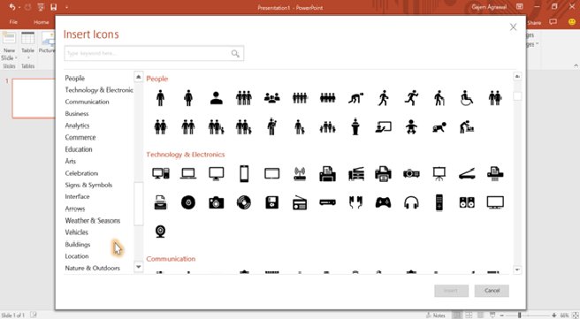Jump to the Business category
Screen dimensions: 580x319
(77, 113)
